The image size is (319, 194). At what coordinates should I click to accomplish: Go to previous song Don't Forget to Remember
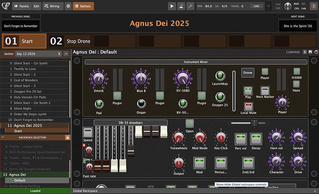21,26
